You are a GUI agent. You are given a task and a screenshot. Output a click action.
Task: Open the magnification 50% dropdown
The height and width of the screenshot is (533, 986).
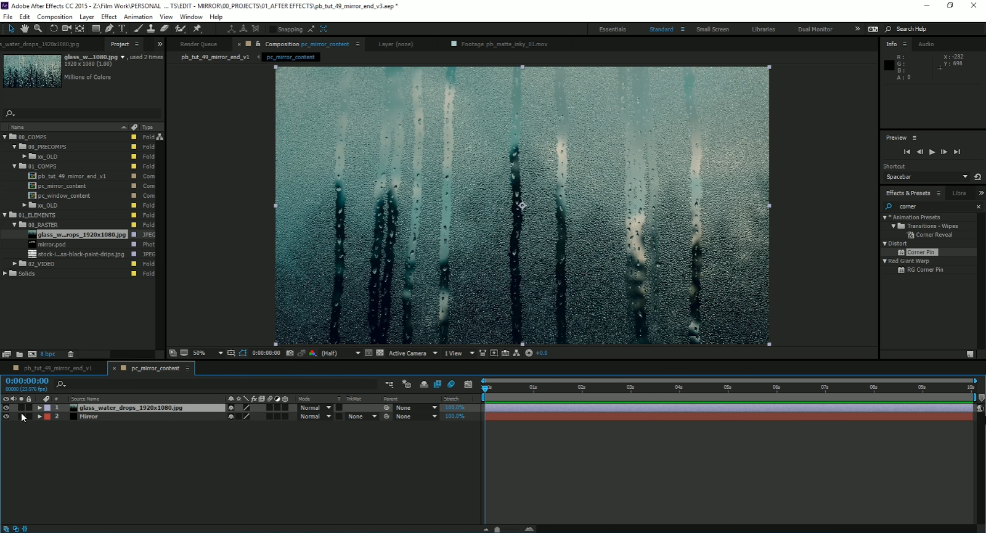(208, 353)
